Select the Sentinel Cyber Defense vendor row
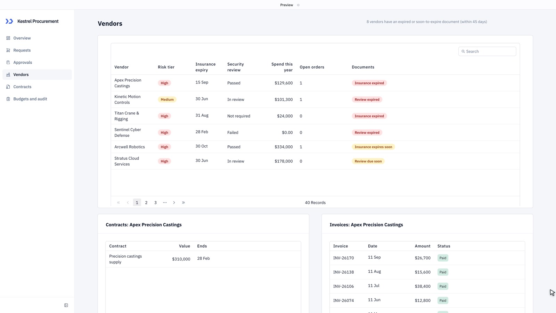Image resolution: width=556 pixels, height=313 pixels. (315, 133)
